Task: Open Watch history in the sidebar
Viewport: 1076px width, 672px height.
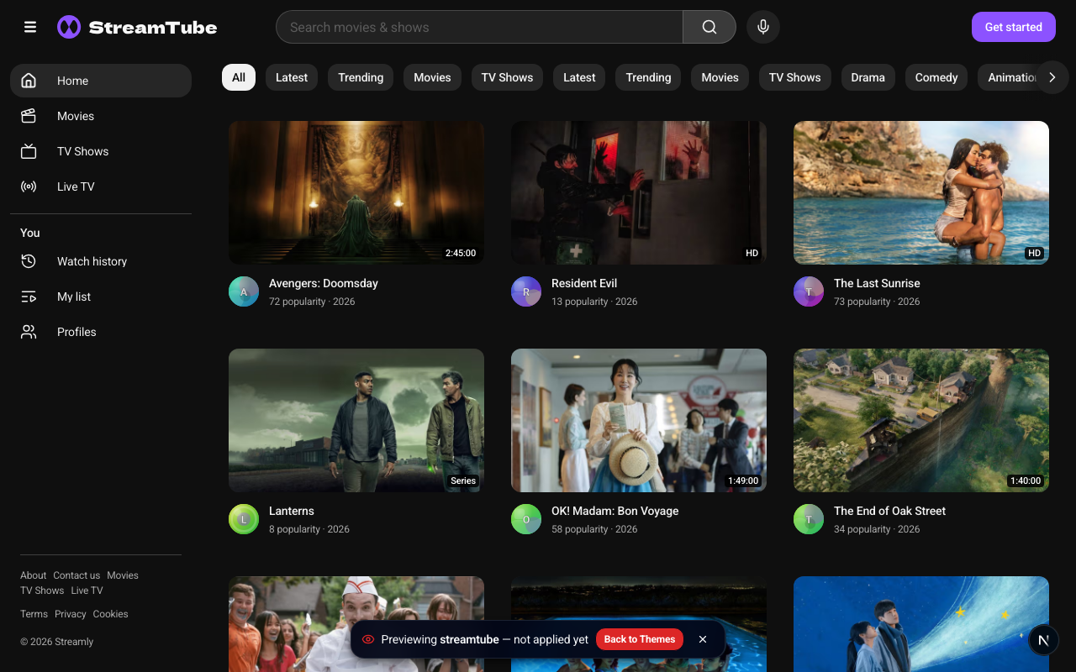Action: pos(101,261)
